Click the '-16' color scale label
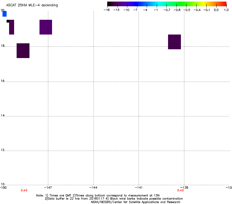The height and width of the screenshot is (204, 232). [x=107, y=10]
